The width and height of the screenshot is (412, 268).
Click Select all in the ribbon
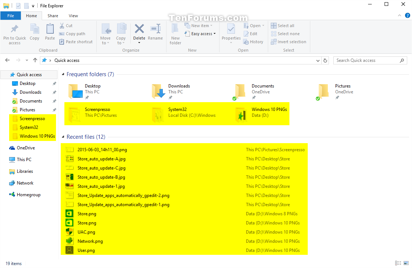point(283,26)
